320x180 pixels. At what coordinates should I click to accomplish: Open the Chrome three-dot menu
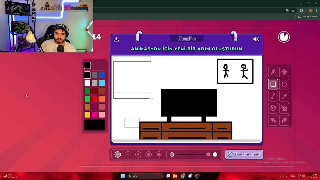point(316,10)
